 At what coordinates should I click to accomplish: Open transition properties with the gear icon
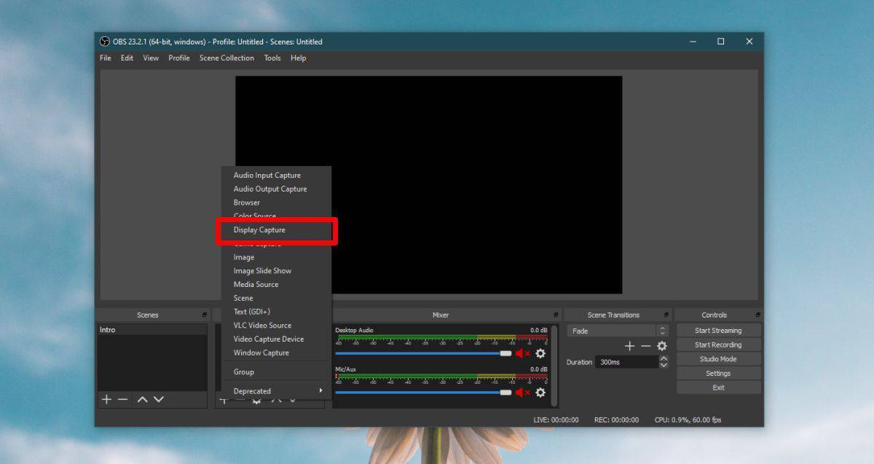coord(662,346)
